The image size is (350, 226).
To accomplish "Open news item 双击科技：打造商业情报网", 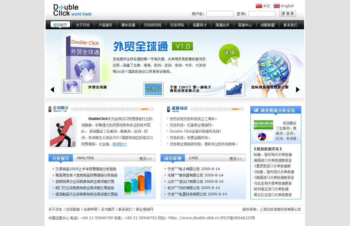I will (x=192, y=125).
